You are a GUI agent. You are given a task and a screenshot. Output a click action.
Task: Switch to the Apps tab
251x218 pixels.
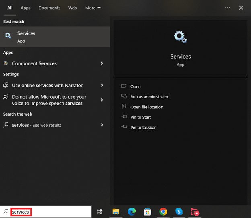(x=25, y=8)
